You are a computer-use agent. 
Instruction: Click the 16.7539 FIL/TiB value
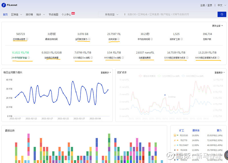click(176, 53)
